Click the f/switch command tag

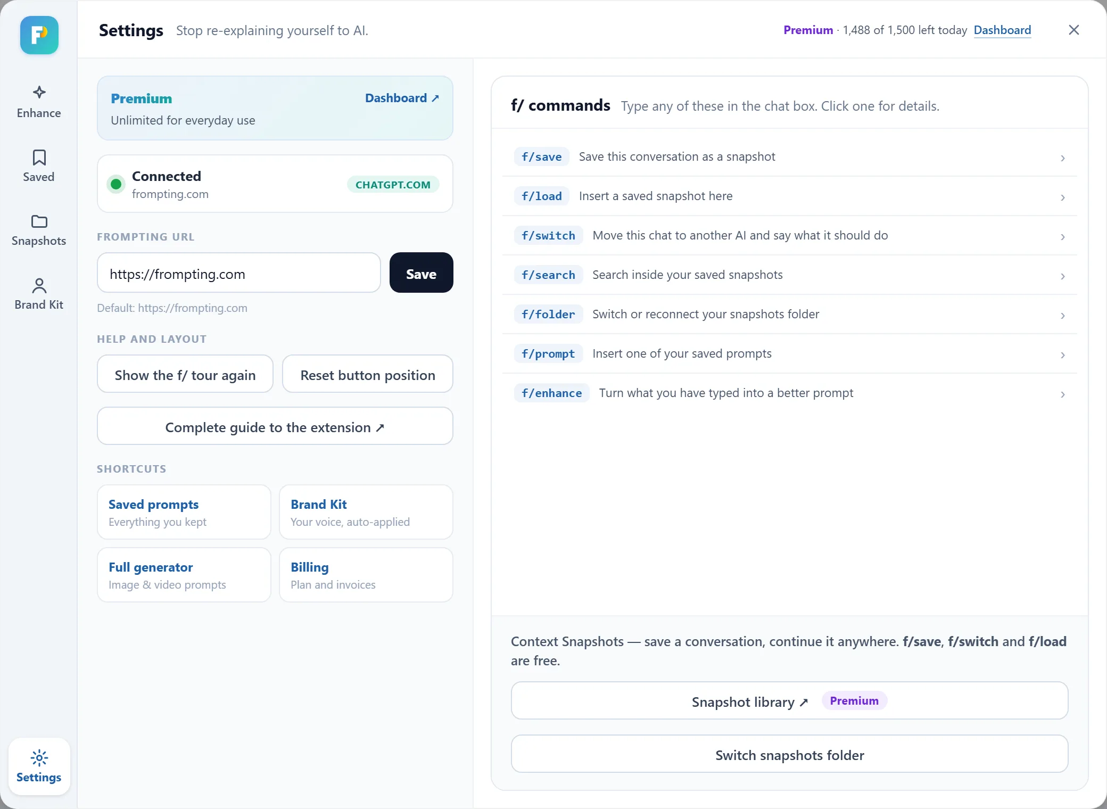click(x=549, y=235)
